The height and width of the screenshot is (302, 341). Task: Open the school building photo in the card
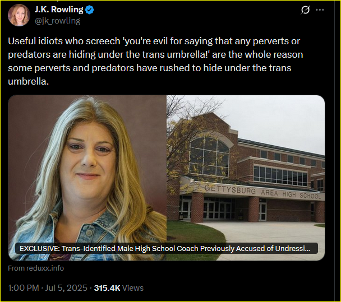point(246,178)
